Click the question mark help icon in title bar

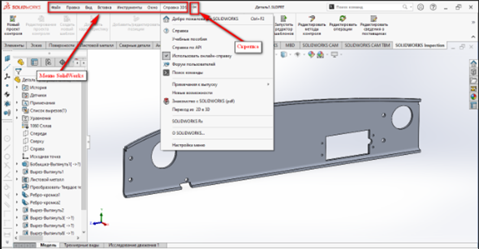click(433, 7)
